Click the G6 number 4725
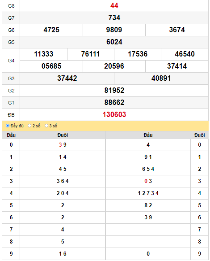This screenshot has height=261, width=210. 51,30
